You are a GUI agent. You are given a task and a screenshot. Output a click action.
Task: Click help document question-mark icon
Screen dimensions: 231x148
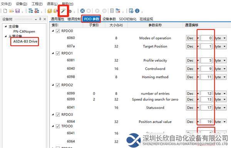pos(131,11)
